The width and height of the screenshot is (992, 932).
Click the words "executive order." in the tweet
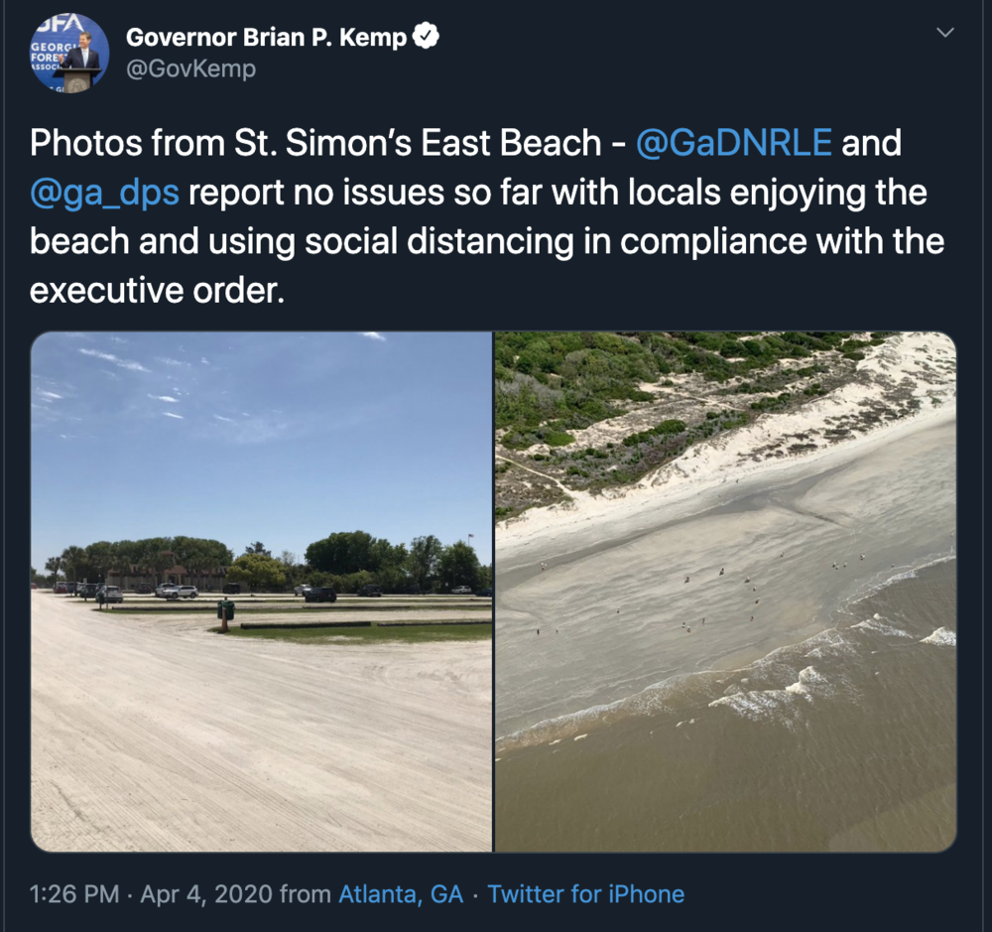pos(158,291)
